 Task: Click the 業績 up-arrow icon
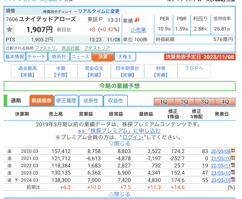click(x=137, y=20)
